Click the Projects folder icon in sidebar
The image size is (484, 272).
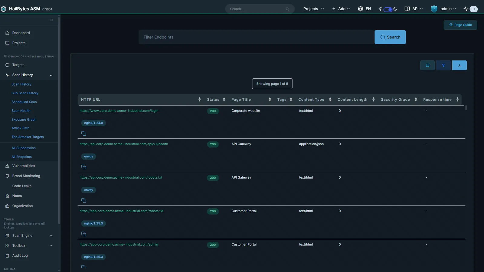[7, 43]
